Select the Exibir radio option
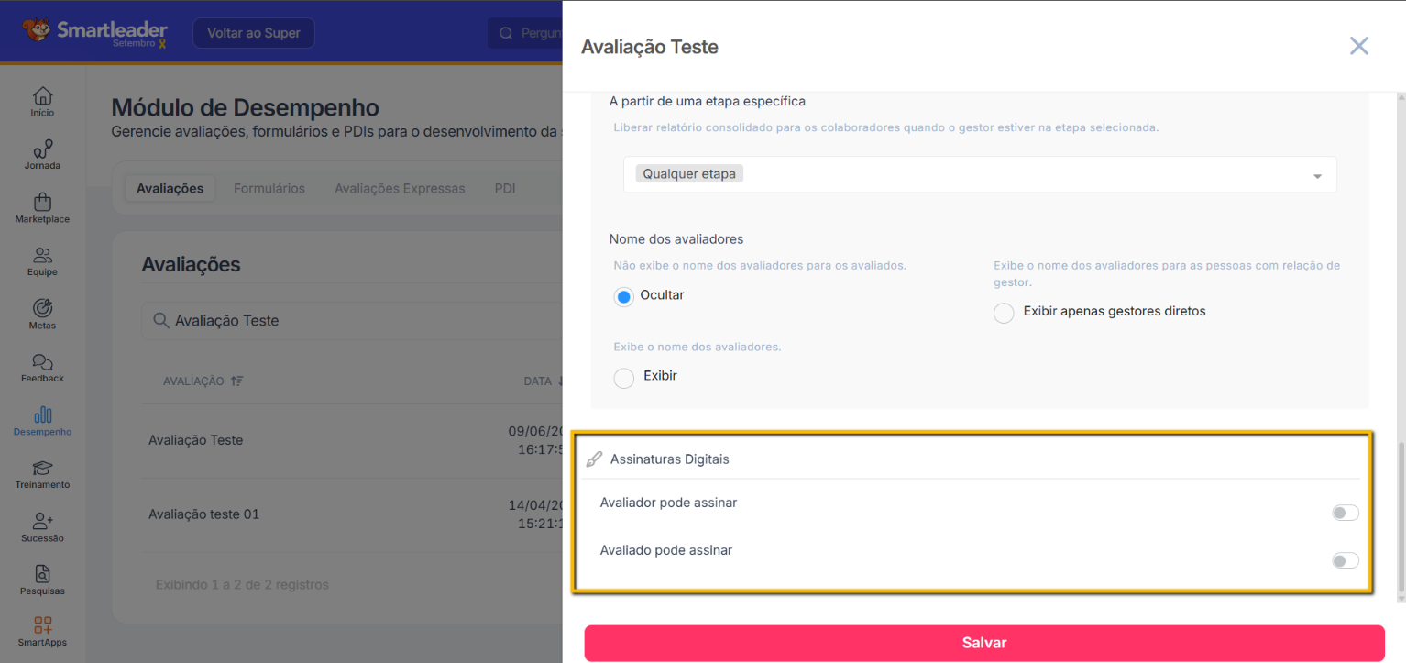This screenshot has width=1406, height=663. click(624, 378)
